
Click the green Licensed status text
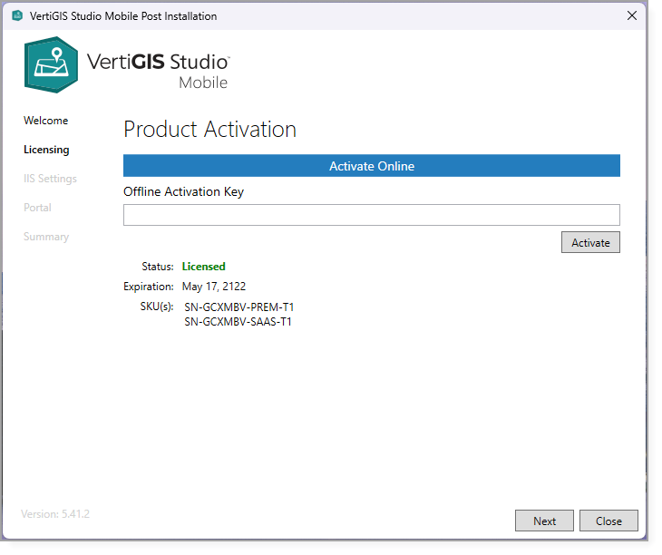203,267
